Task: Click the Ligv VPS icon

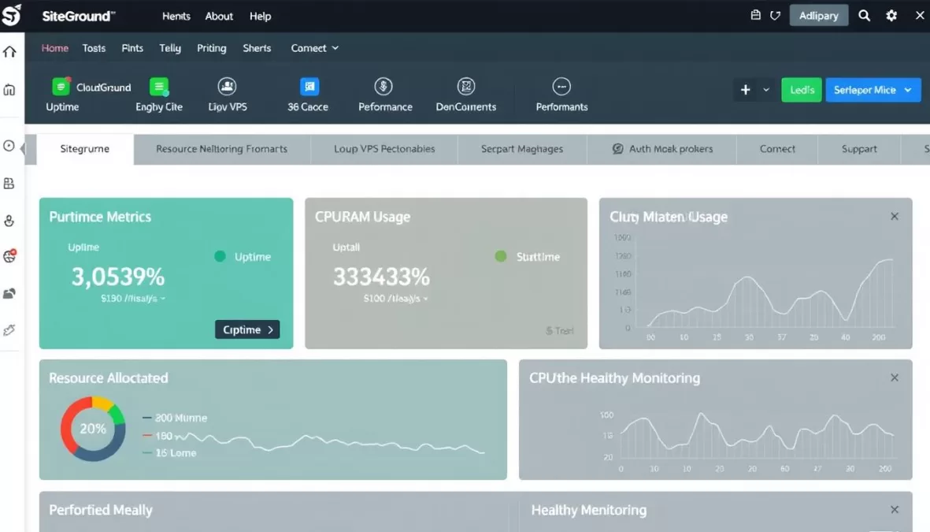Action: (x=227, y=87)
